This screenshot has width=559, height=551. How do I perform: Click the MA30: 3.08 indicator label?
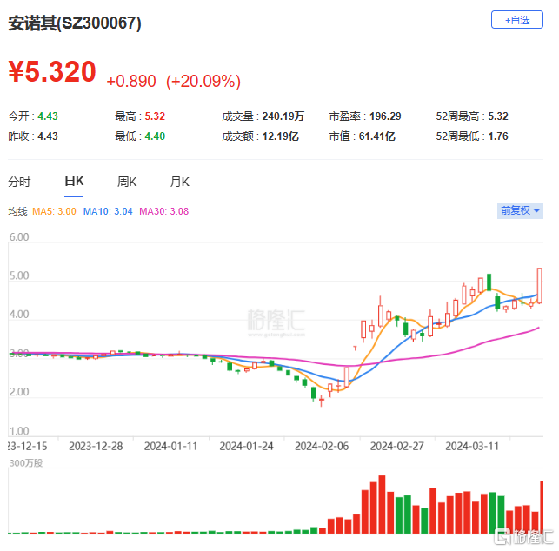coord(163,211)
